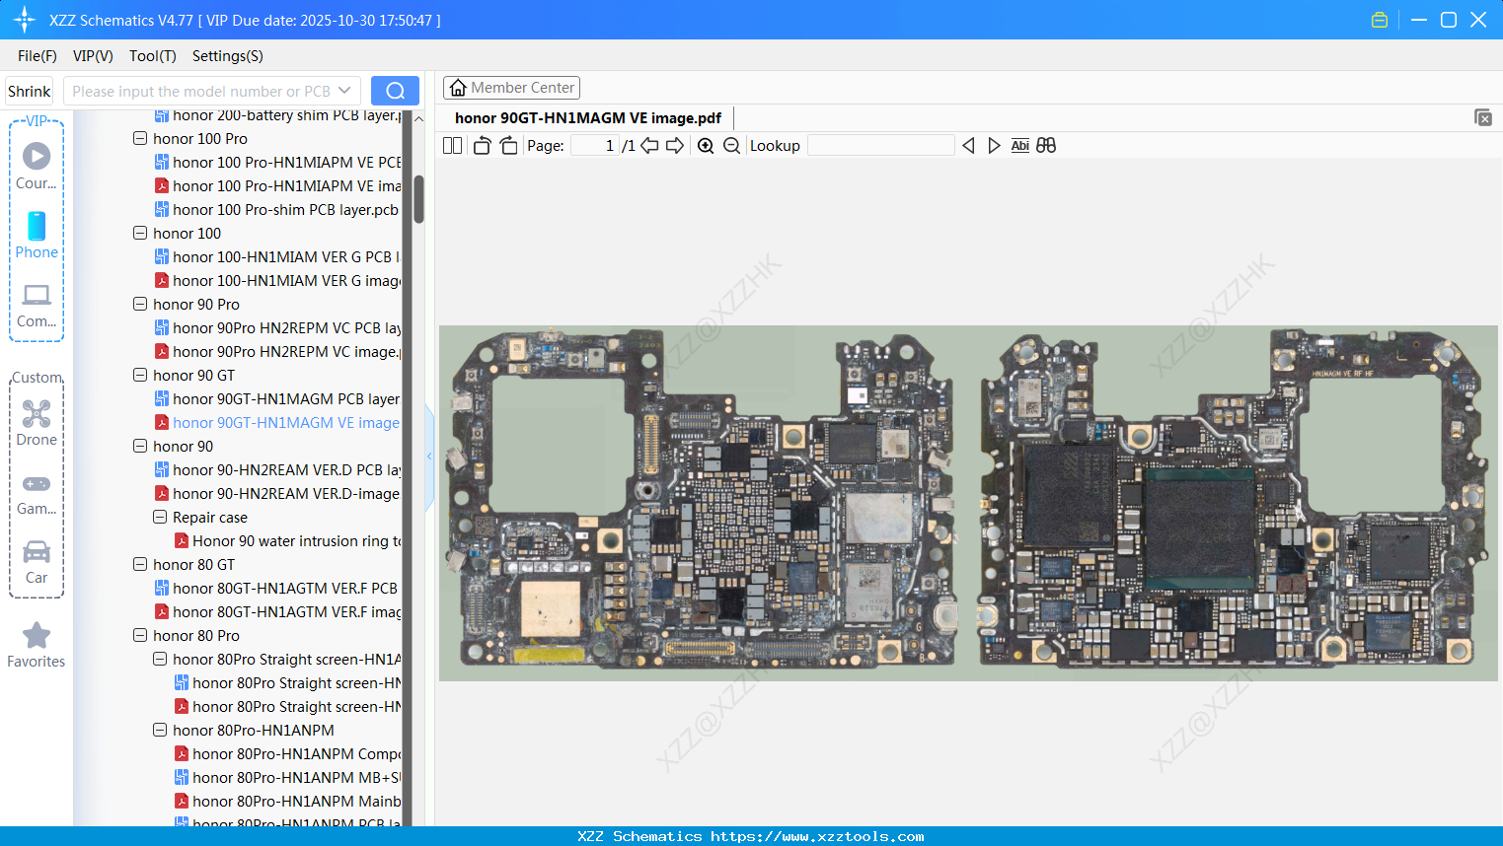Close the PDF document panel

(x=1483, y=117)
